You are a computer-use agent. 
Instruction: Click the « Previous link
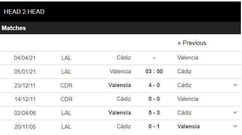click(192, 43)
